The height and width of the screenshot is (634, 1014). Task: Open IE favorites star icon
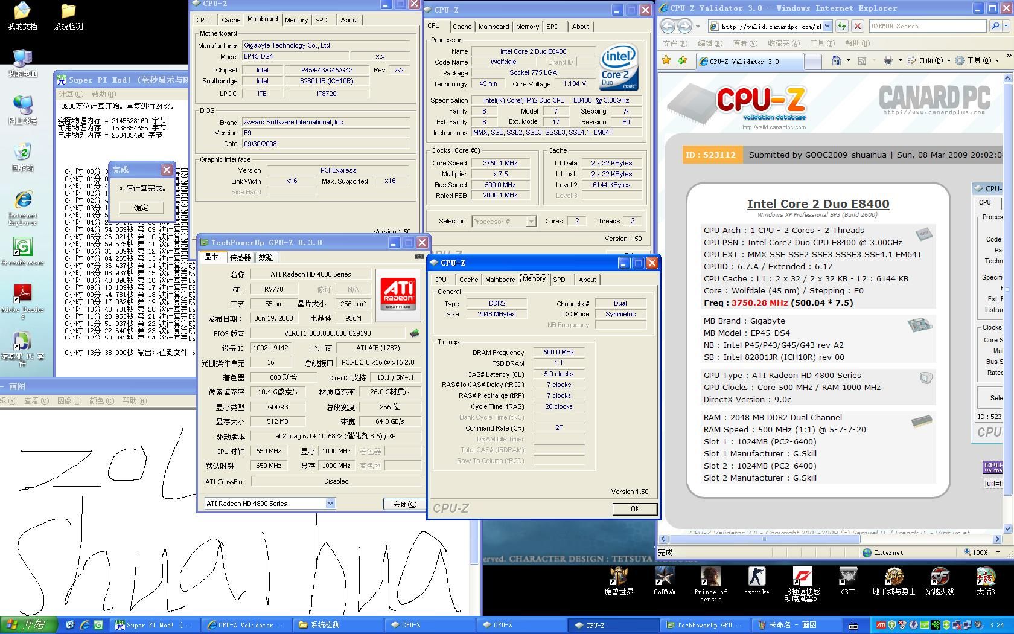point(666,60)
